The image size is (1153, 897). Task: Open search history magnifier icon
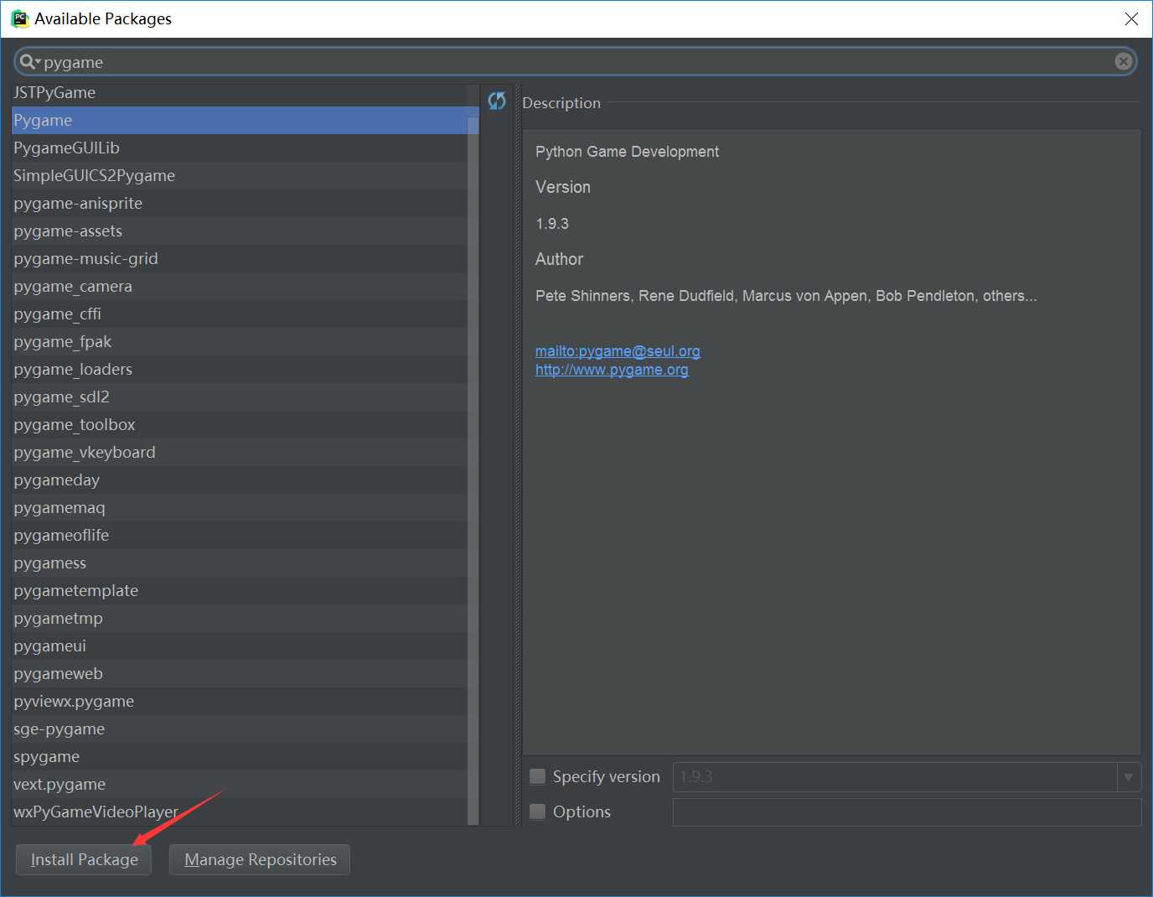pos(29,61)
